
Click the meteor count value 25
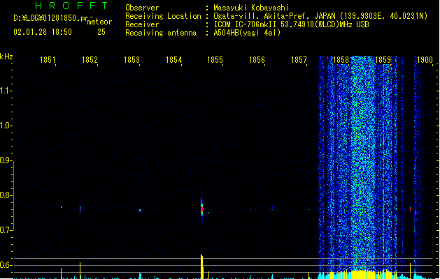tap(101, 32)
